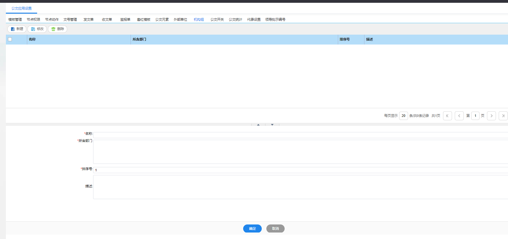508x239 pixels.
Task: Open the 模板管理 tab
Action: pyautogui.click(x=15, y=19)
